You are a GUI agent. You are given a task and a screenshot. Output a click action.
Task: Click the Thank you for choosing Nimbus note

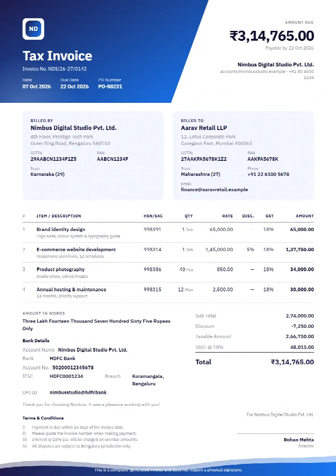tap(91, 404)
